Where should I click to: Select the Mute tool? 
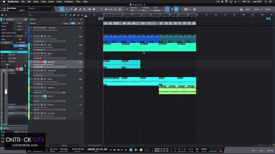pyautogui.click(x=85, y=9)
